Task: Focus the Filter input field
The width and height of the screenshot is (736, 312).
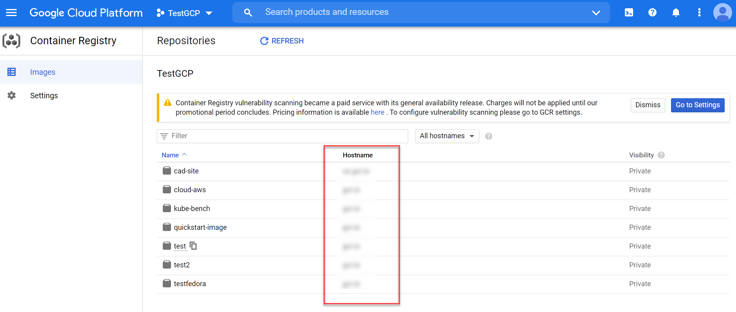Action: 283,136
